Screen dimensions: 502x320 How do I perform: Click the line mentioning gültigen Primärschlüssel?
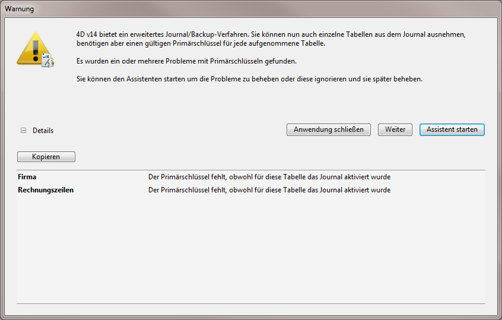click(202, 43)
